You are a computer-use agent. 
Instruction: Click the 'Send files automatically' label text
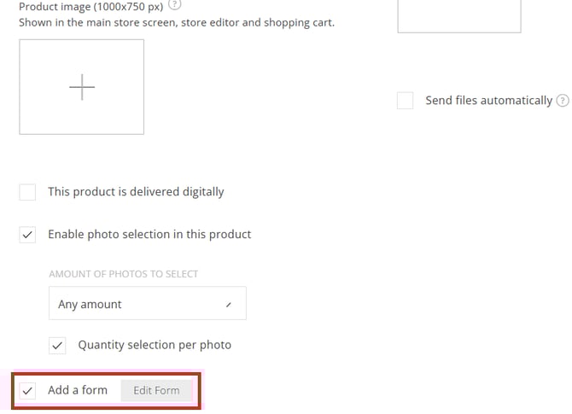488,101
